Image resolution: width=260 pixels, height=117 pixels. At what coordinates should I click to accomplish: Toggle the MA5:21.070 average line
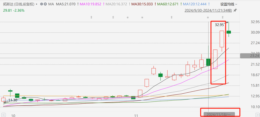[66, 4]
